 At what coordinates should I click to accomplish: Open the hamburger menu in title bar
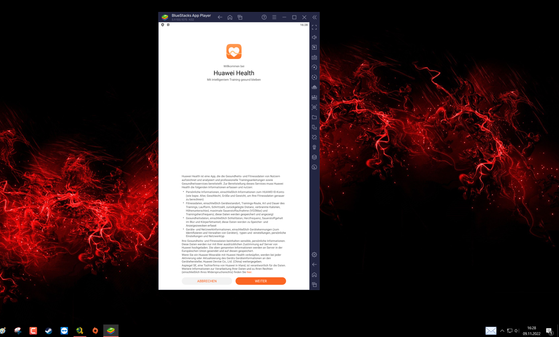tap(274, 17)
